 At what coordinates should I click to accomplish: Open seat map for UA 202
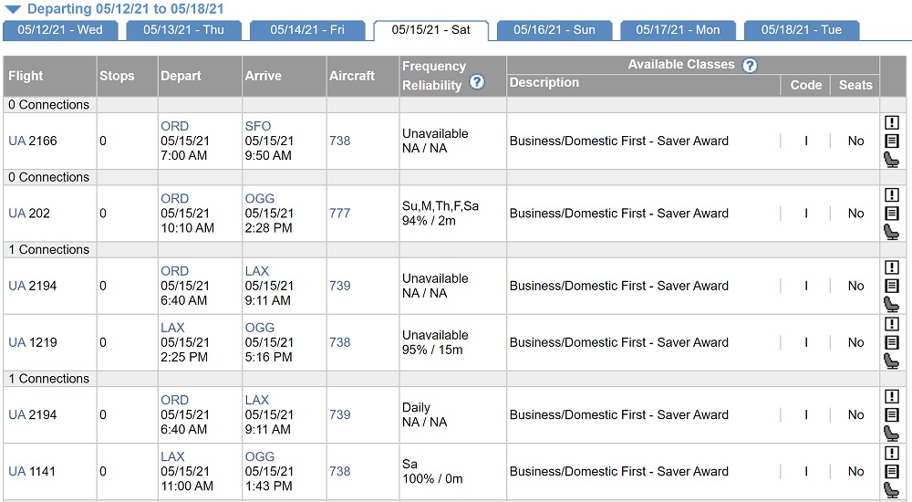[892, 232]
